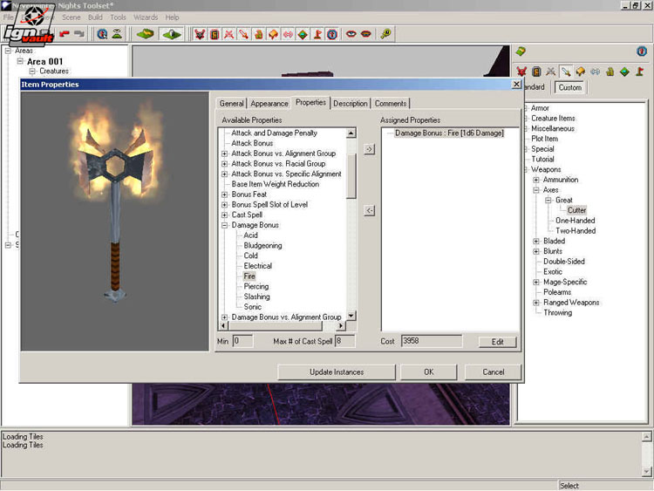
Task: Expand Attack Bonus vs. Racial Group
Action: (x=224, y=164)
